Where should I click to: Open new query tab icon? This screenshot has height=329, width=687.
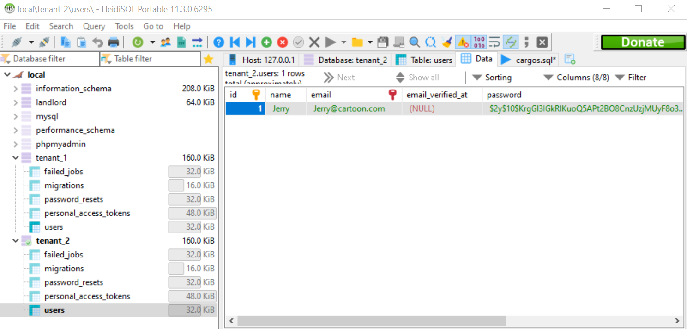pos(570,59)
